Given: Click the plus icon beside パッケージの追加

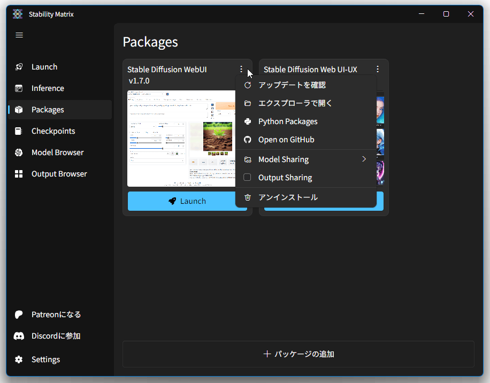Looking at the screenshot, I should click(x=267, y=354).
